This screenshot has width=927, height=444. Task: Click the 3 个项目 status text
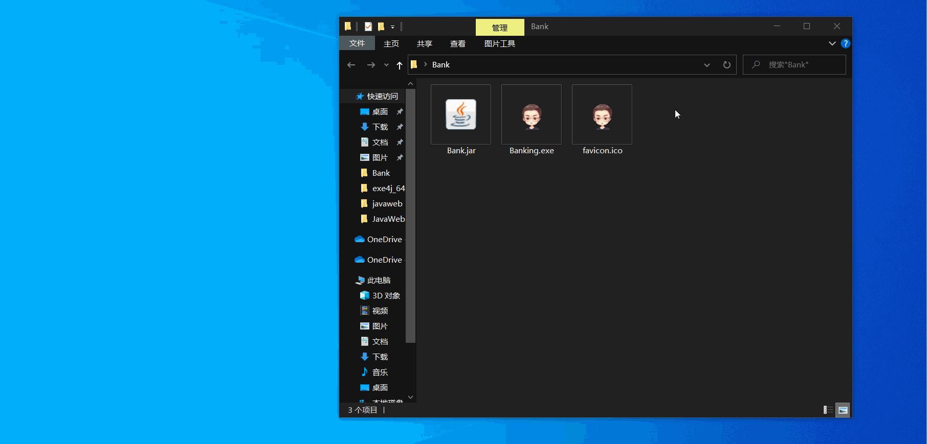tap(363, 410)
